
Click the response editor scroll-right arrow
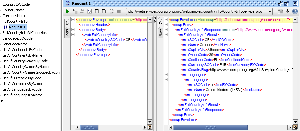(x=291, y=127)
